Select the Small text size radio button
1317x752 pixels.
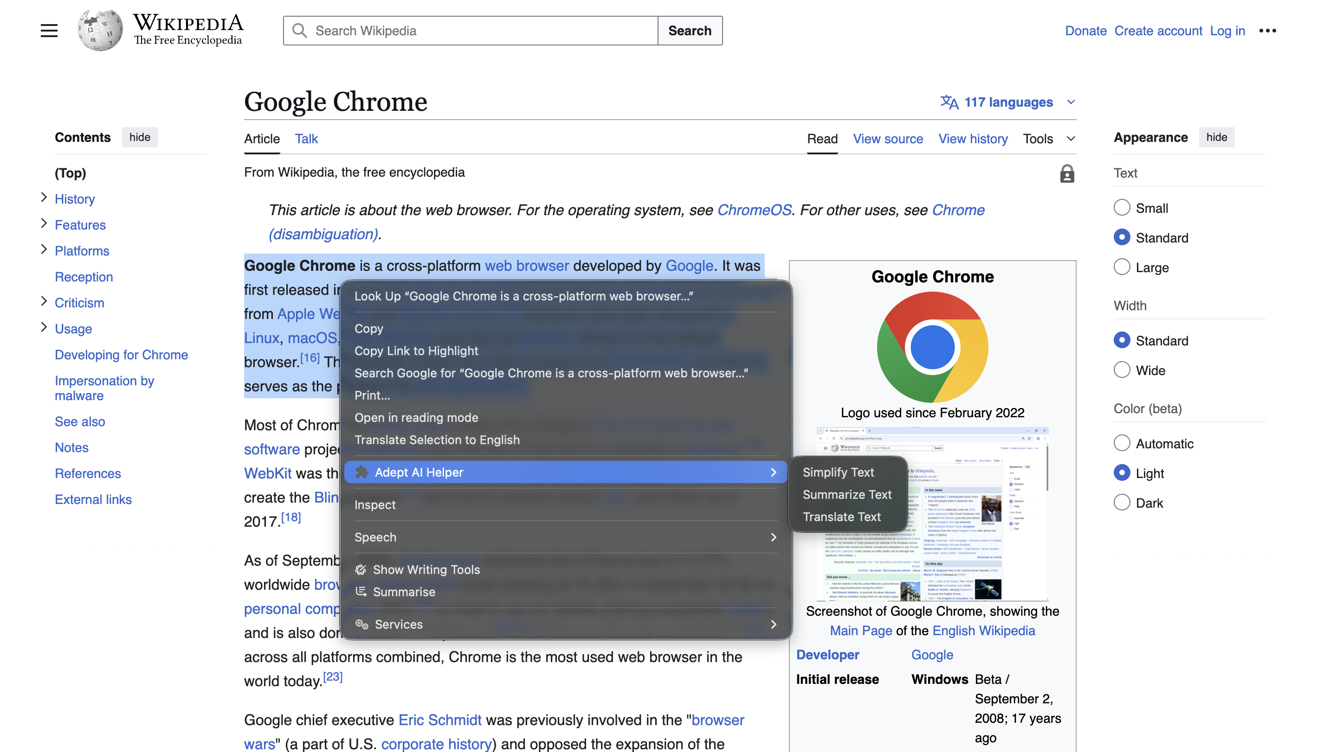pyautogui.click(x=1121, y=208)
